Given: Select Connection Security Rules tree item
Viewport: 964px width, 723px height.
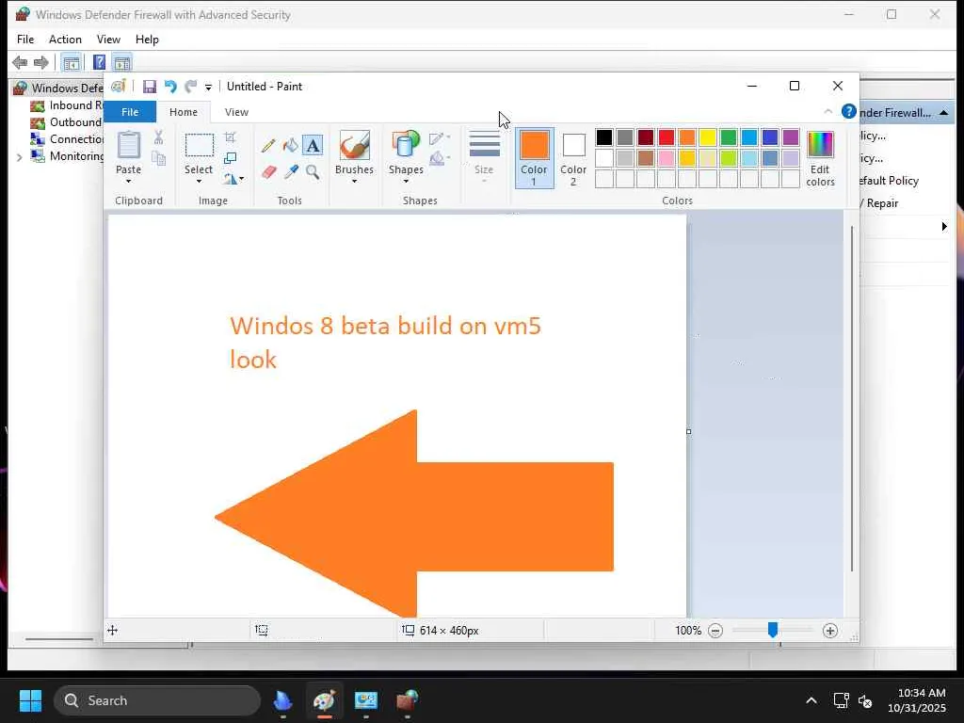Looking at the screenshot, I should pyautogui.click(x=67, y=139).
